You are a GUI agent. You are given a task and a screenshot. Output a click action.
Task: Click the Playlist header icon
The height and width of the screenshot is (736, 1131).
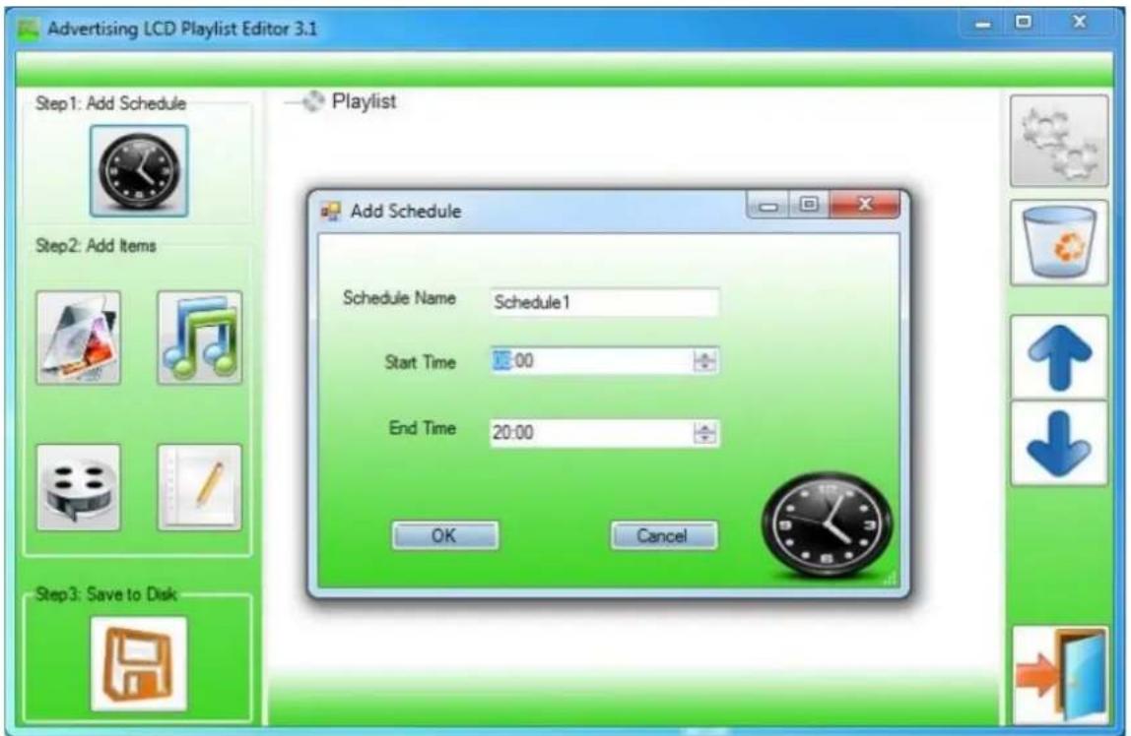pos(313,102)
